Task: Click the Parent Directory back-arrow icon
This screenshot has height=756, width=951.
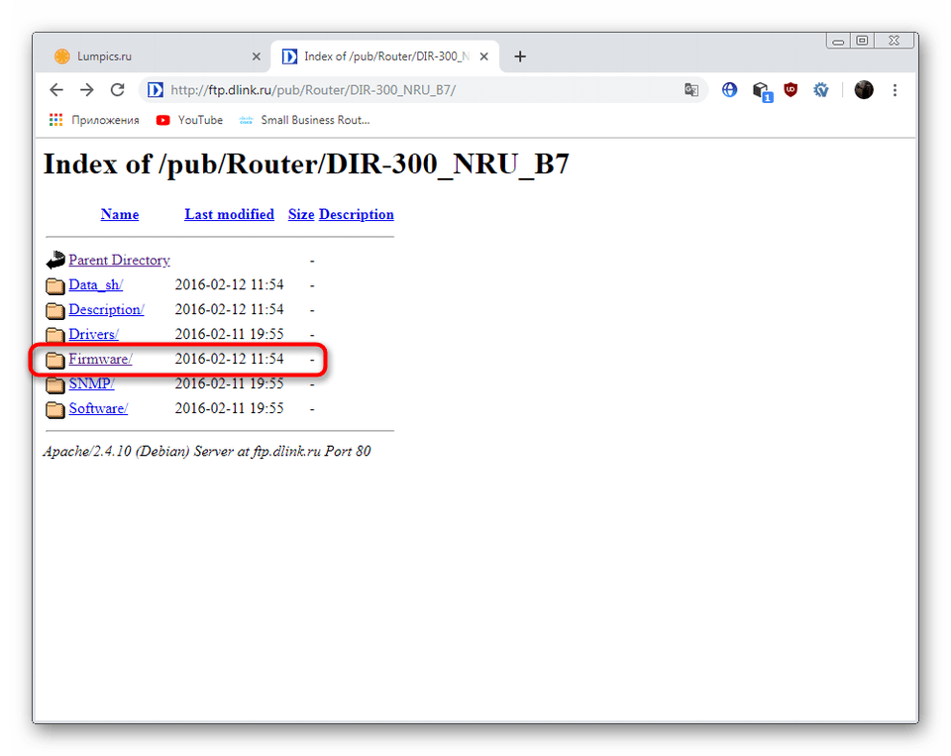Action: 55,260
